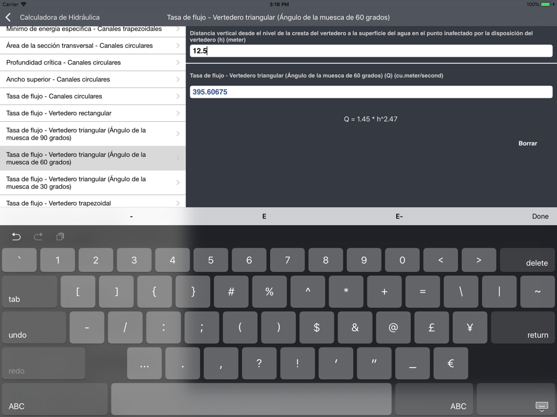The image size is (557, 417).
Task: Tap the 5 number key
Action: point(211,260)
